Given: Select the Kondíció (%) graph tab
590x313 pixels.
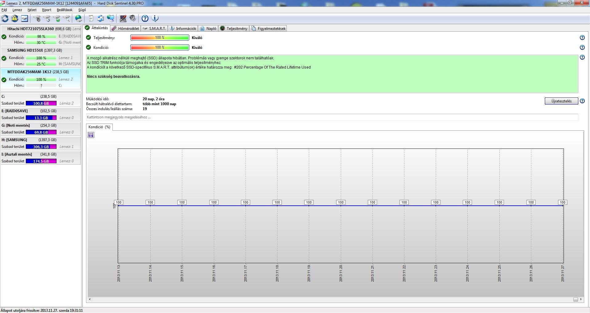Looking at the screenshot, I should coord(99,127).
